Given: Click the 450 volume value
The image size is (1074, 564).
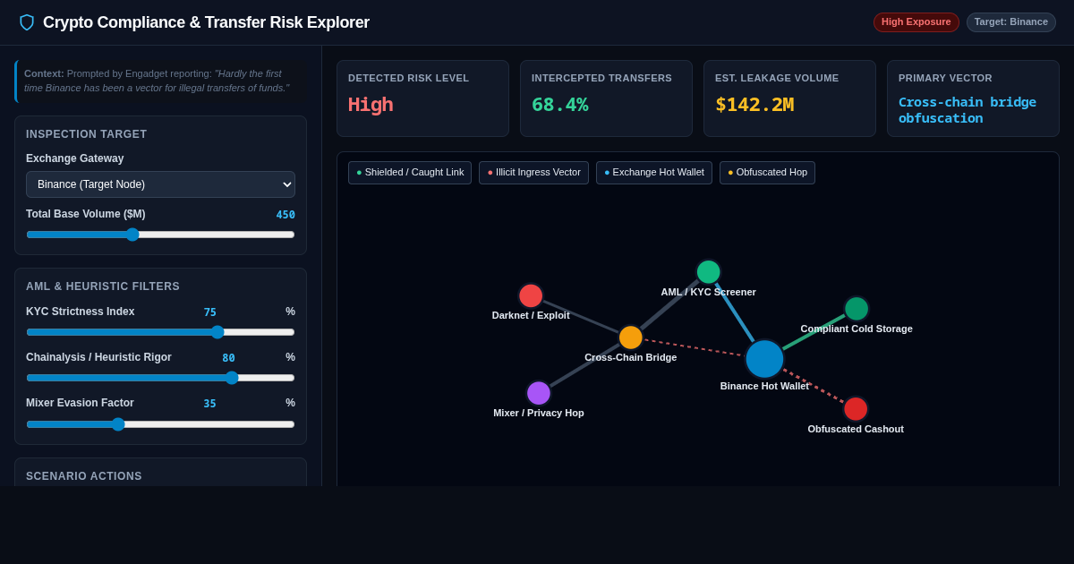Looking at the screenshot, I should click(x=286, y=215).
